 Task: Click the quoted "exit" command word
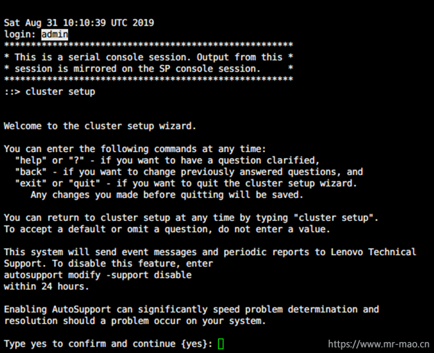pyautogui.click(x=31, y=183)
